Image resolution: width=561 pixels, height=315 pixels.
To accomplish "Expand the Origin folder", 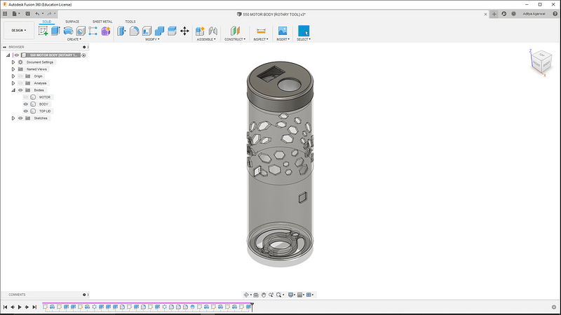I will click(x=13, y=76).
